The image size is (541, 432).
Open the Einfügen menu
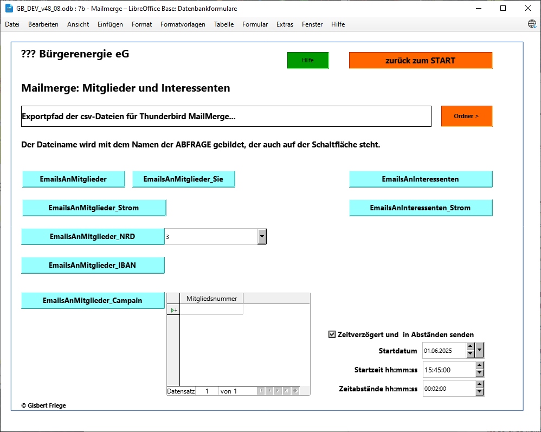[110, 24]
